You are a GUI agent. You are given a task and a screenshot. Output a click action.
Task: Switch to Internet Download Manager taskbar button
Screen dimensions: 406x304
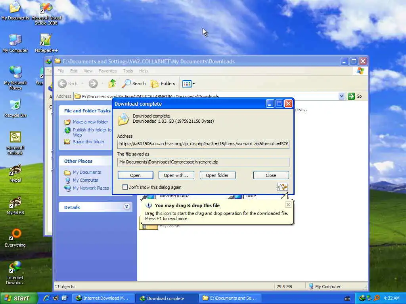(103, 298)
